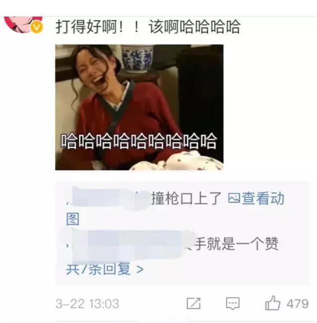Image resolution: width=317 pixels, height=323 pixels.
Task: Tap the chevron after 共7条回复
Action: pyautogui.click(x=140, y=269)
